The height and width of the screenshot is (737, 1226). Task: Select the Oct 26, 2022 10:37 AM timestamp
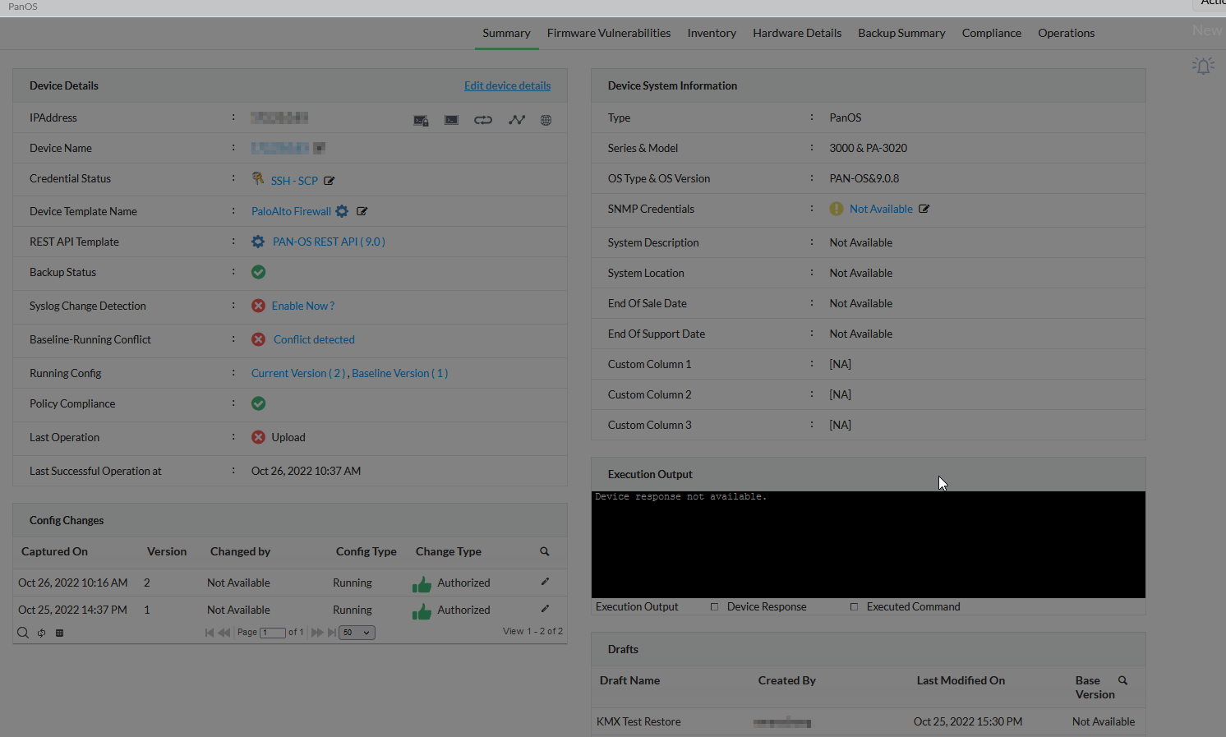[x=306, y=471]
